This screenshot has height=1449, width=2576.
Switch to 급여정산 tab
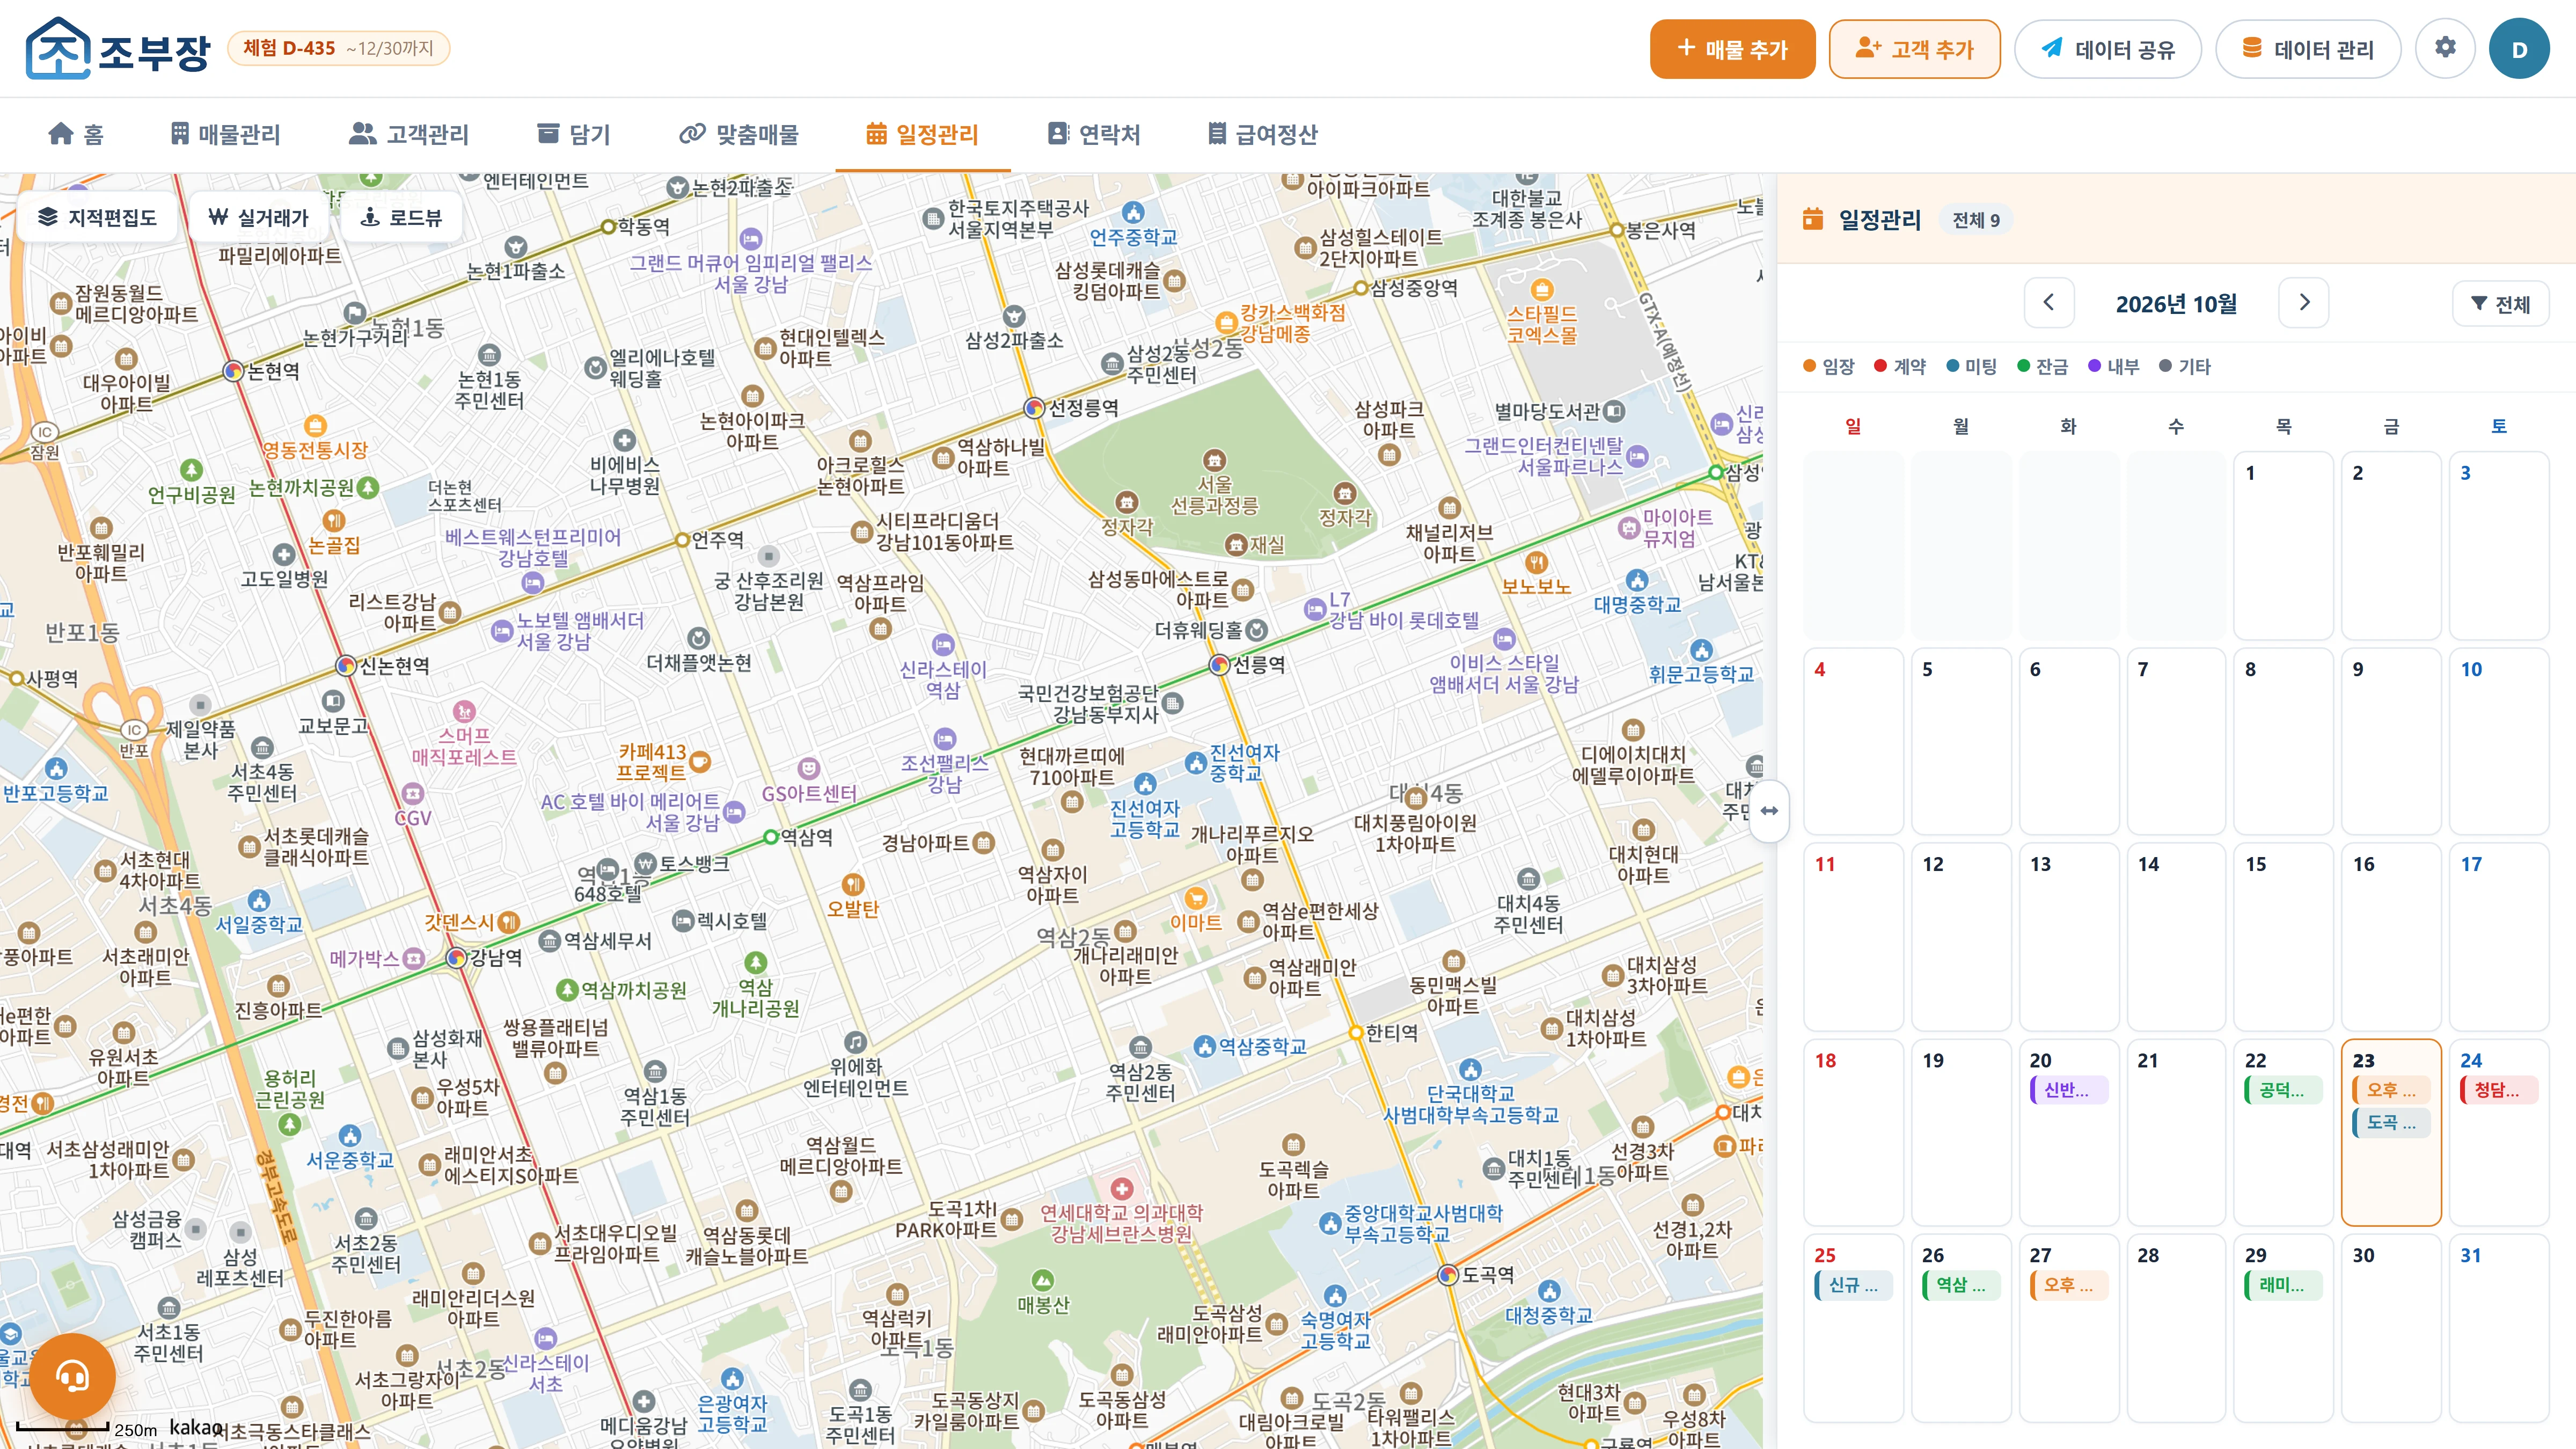[1262, 134]
